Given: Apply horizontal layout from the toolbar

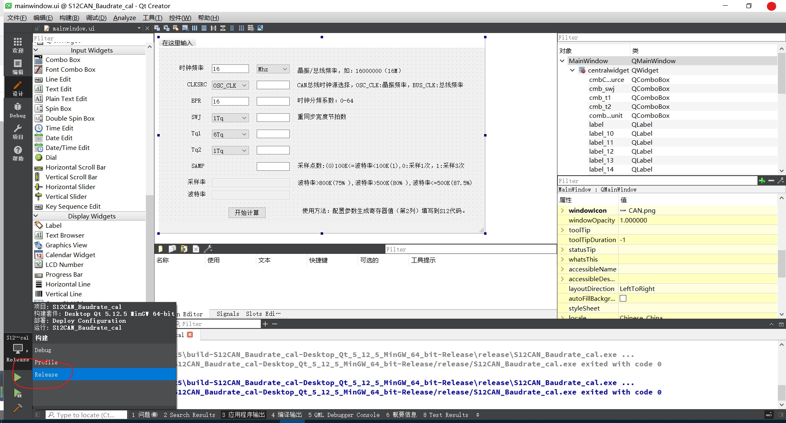Looking at the screenshot, I should tap(195, 28).
